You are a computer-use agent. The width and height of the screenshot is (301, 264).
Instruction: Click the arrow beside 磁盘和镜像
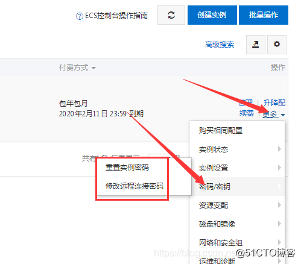click(279, 224)
